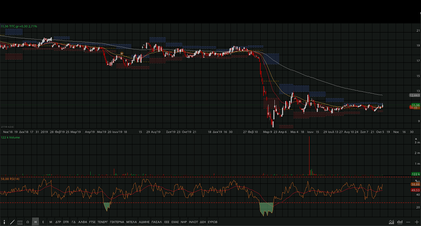Select the FTSE tab
Viewport: 421px width, 226px height.
click(x=92, y=222)
